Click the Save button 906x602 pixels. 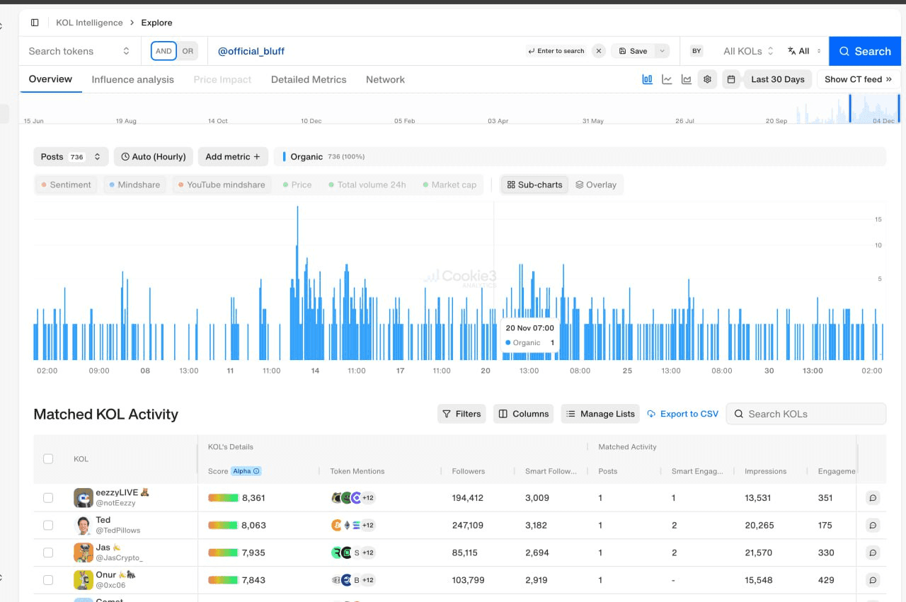[x=633, y=51]
